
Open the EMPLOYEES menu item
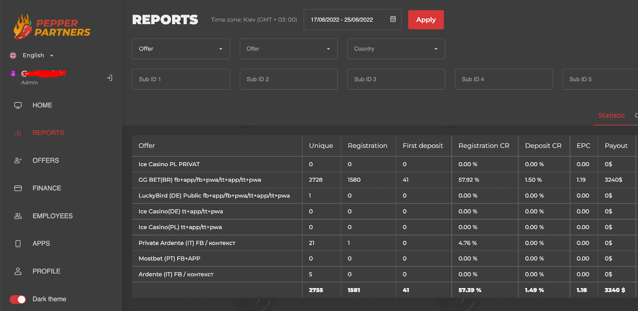(x=53, y=216)
